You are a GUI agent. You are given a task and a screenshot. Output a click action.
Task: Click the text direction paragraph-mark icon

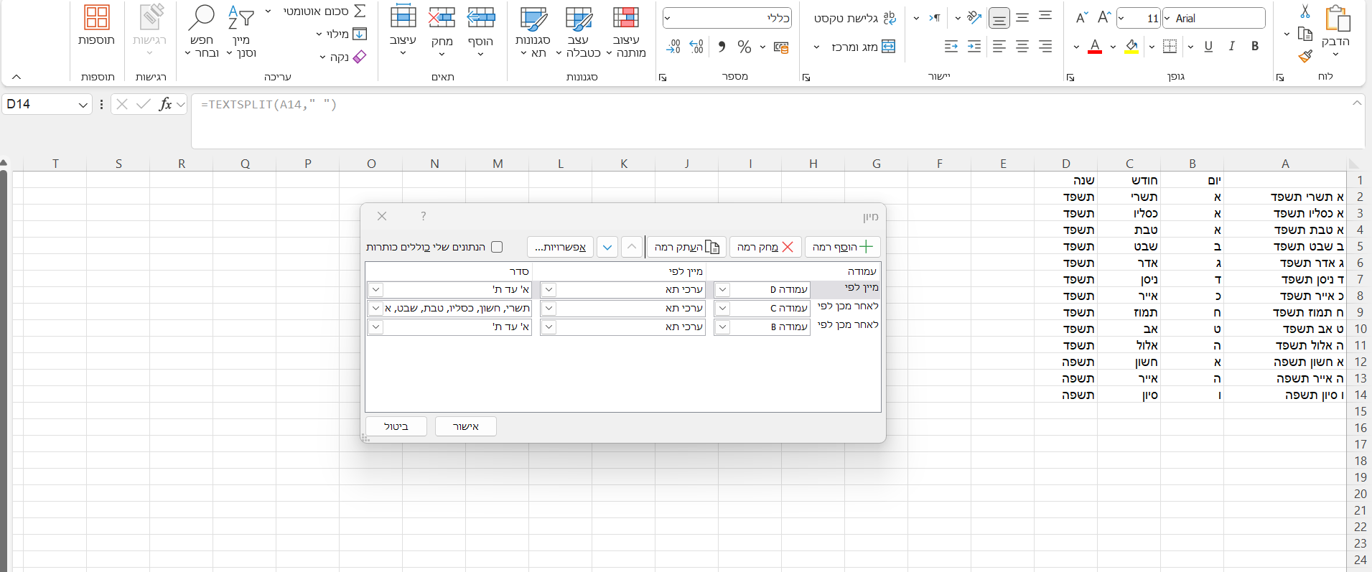935,18
